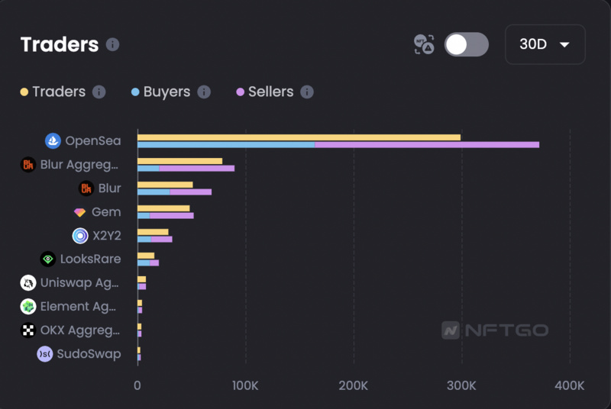Viewport: 611px width, 409px height.
Task: Click the OKX Aggregator checkered icon
Action: pos(28,330)
